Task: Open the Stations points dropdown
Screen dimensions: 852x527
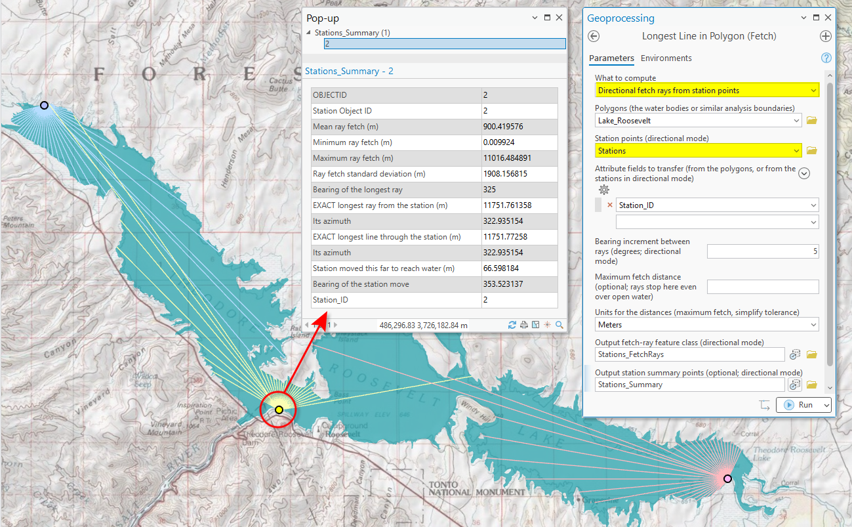Action: point(797,151)
